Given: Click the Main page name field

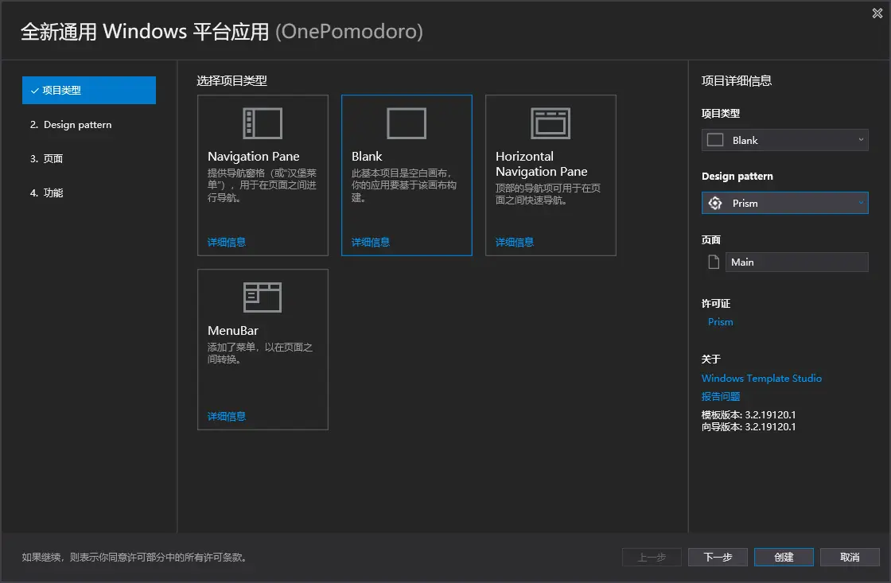Looking at the screenshot, I should (x=796, y=262).
